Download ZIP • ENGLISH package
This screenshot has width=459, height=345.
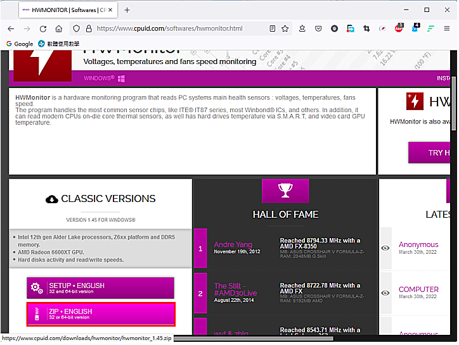click(101, 314)
